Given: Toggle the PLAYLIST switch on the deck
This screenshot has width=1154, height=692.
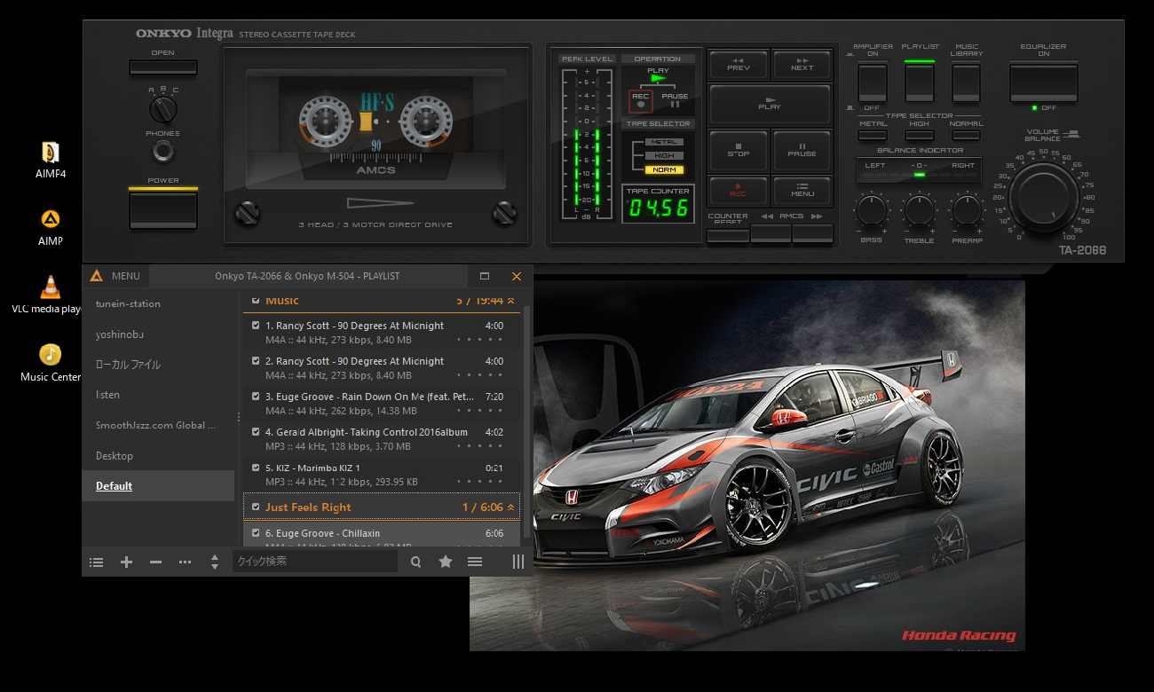Looking at the screenshot, I should (920, 83).
